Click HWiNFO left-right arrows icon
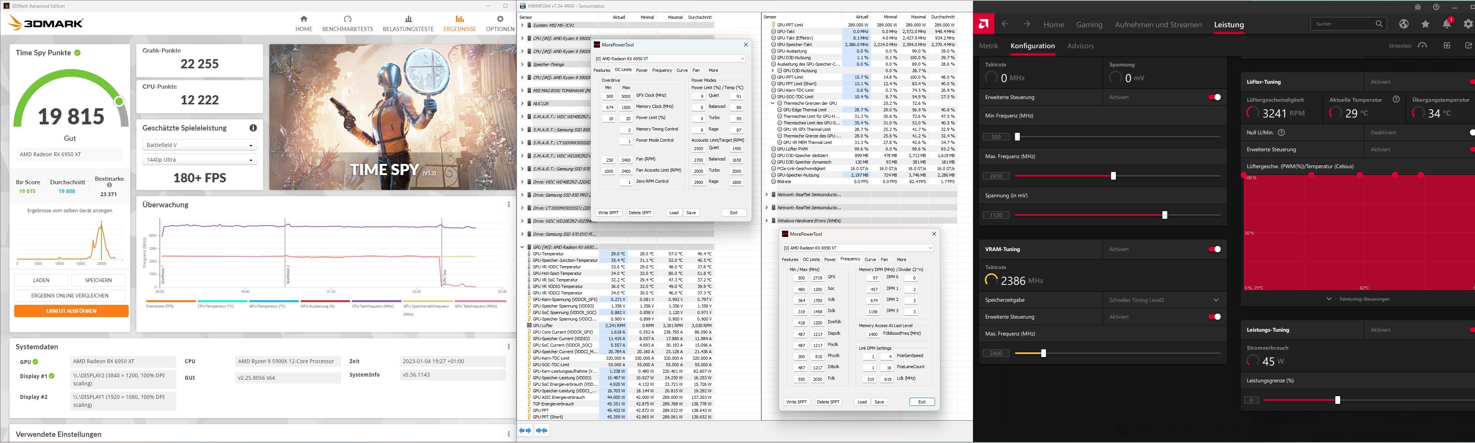The height and width of the screenshot is (443, 1475). [525, 430]
